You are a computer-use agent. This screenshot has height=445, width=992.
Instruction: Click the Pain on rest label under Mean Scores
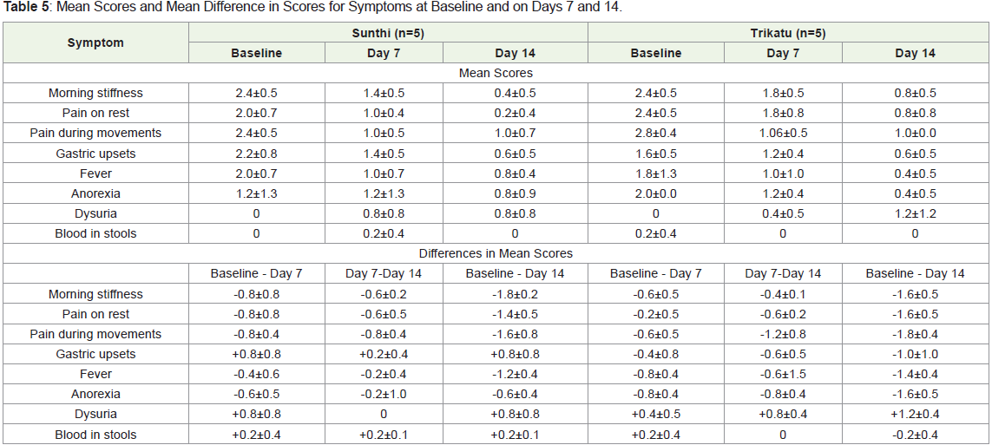[95, 113]
